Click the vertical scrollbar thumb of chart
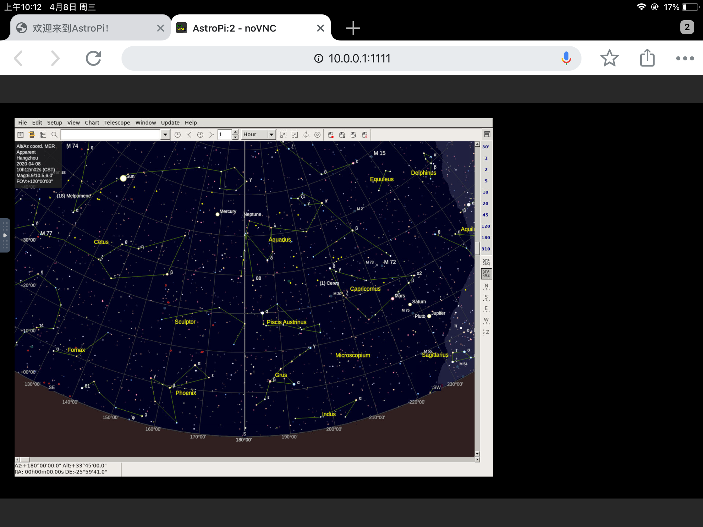The image size is (703, 527). point(477,248)
